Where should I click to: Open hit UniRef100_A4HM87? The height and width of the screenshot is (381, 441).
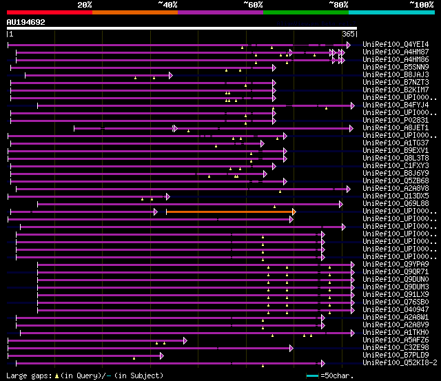[x=396, y=52]
